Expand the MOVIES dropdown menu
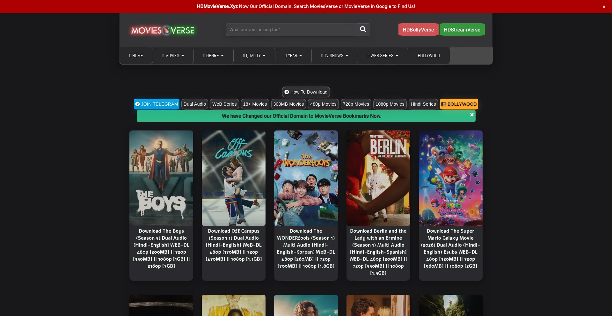This screenshot has height=316, width=612. [x=173, y=56]
